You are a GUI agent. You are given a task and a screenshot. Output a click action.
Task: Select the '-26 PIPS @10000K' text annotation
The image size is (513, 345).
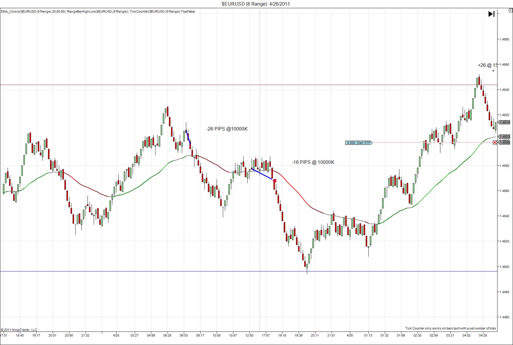point(227,129)
